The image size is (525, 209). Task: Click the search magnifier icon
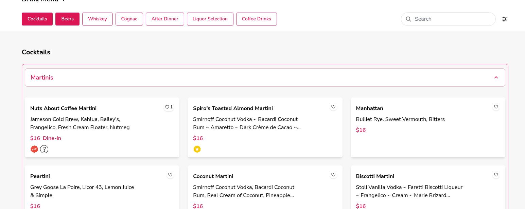tap(408, 19)
